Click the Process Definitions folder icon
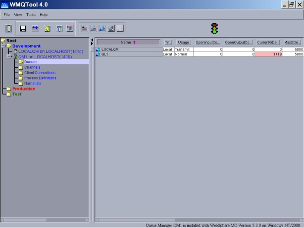 [x=21, y=78]
